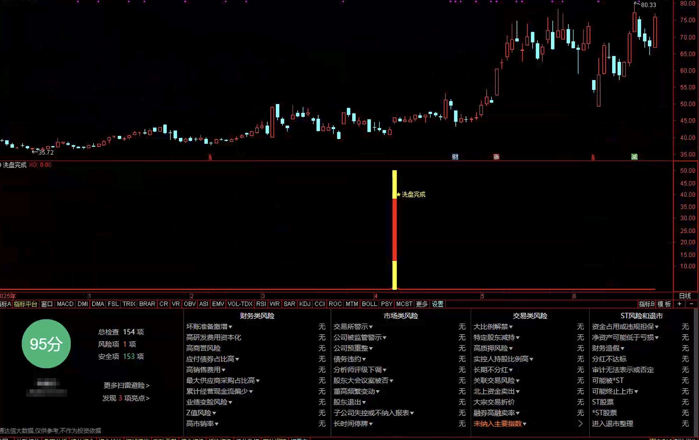The image size is (699, 440).
Task: Expand the 分析师评级下调 item
Action: pyautogui.click(x=360, y=369)
